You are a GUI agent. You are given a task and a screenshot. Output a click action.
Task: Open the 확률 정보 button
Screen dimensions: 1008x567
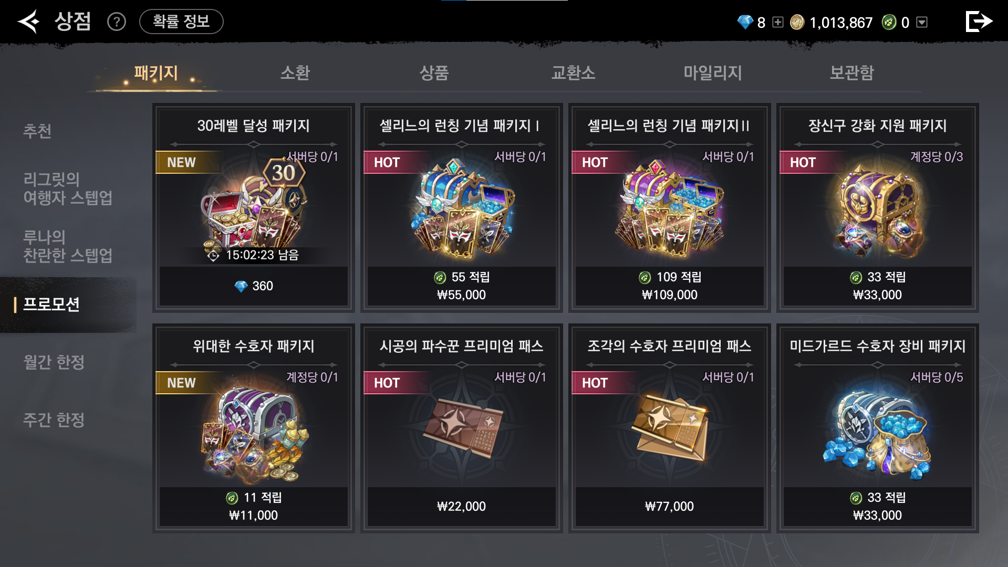pyautogui.click(x=181, y=22)
